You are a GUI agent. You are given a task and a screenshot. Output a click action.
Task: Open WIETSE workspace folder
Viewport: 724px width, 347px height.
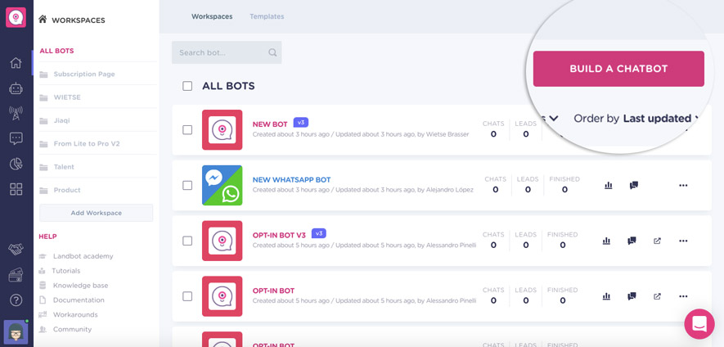[67, 97]
